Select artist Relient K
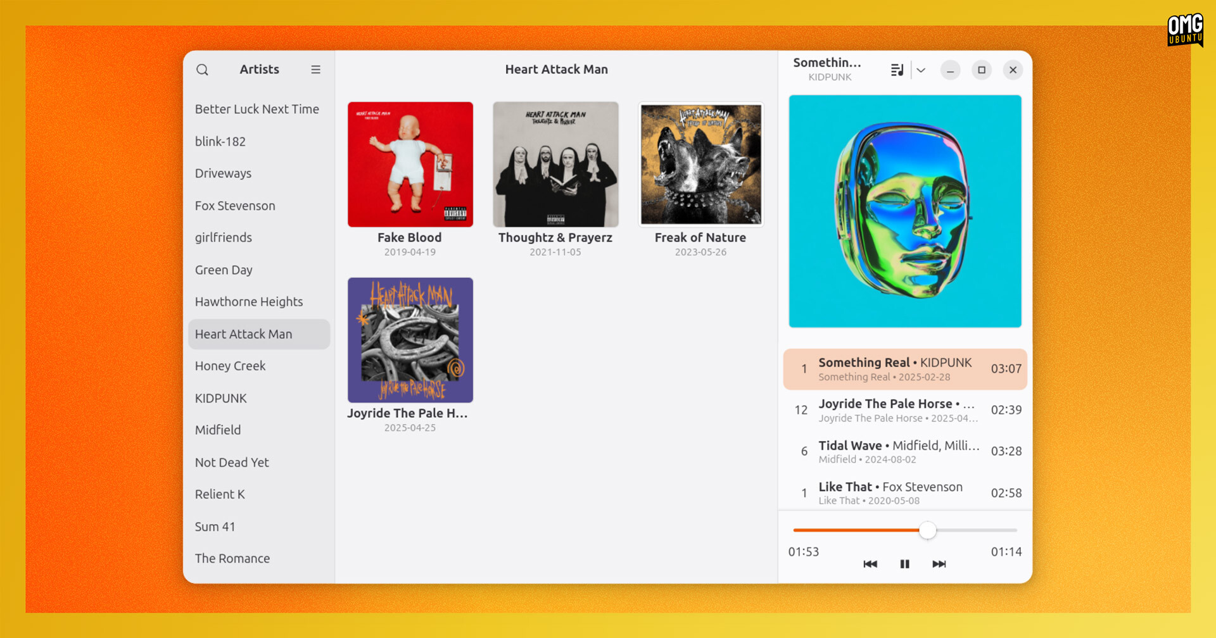The image size is (1216, 638). pos(259,494)
